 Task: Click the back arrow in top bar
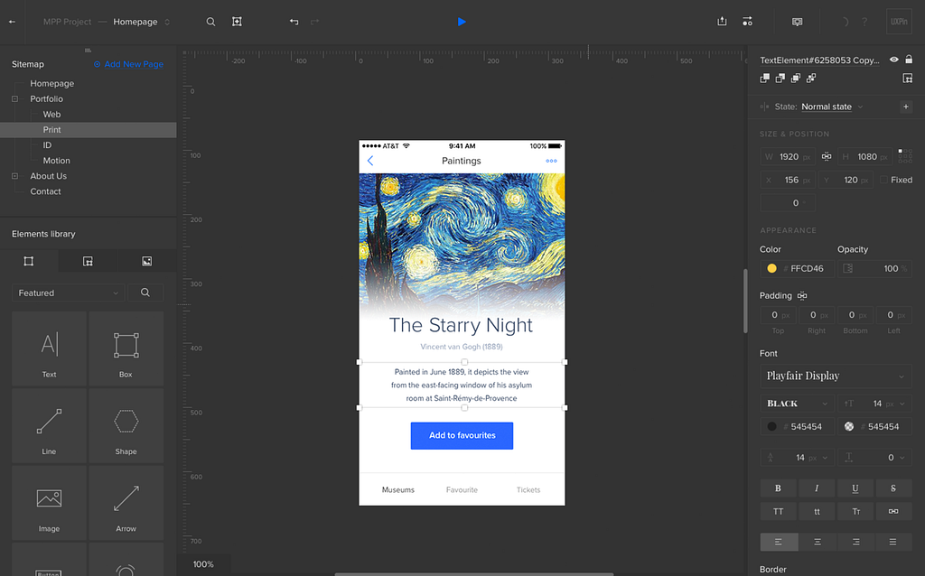pos(12,22)
